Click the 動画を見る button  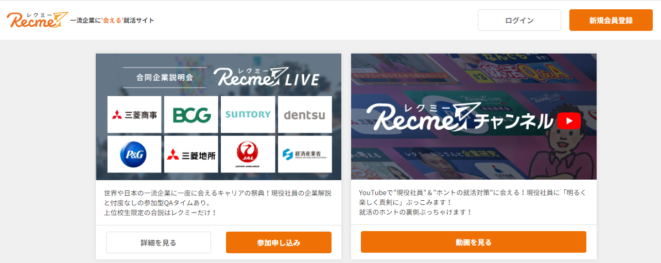coord(474,242)
